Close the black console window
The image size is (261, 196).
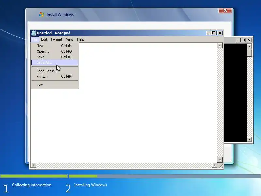tap(249, 40)
